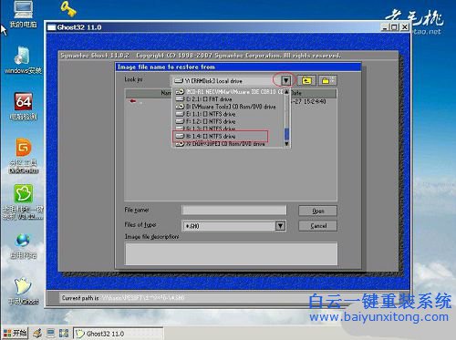Go up one folder level icon
The width and height of the screenshot is (456, 340).
[x=306, y=81]
